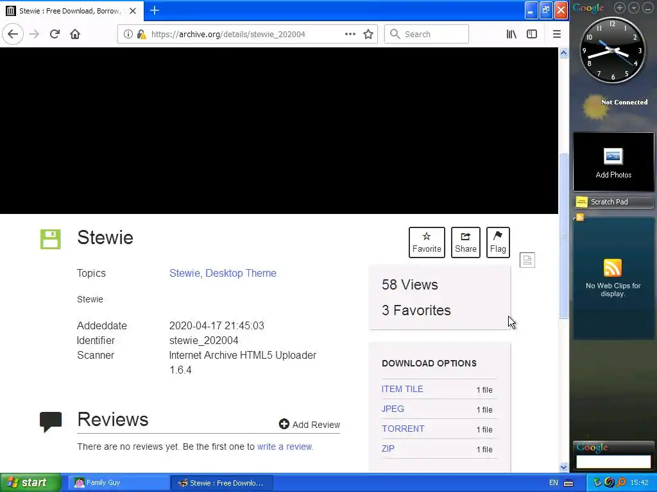
Task: Click the Google sidebar add gadget plus
Action: click(620, 8)
